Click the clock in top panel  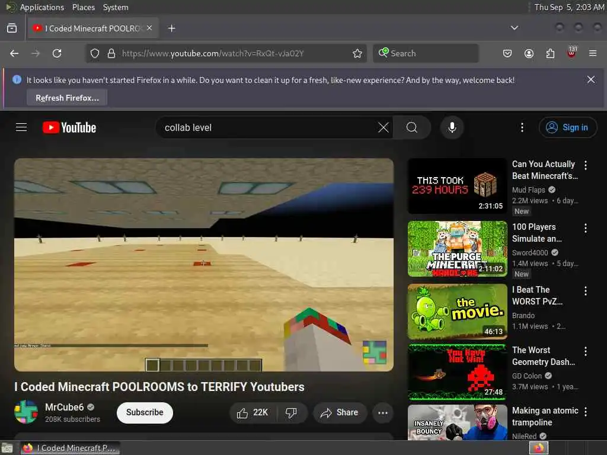click(569, 7)
